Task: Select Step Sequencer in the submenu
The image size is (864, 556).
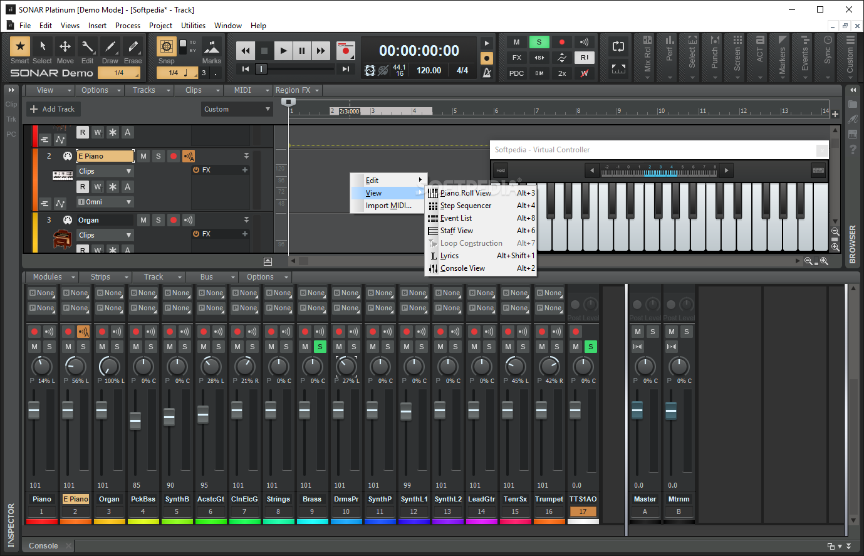Action: tap(481, 206)
